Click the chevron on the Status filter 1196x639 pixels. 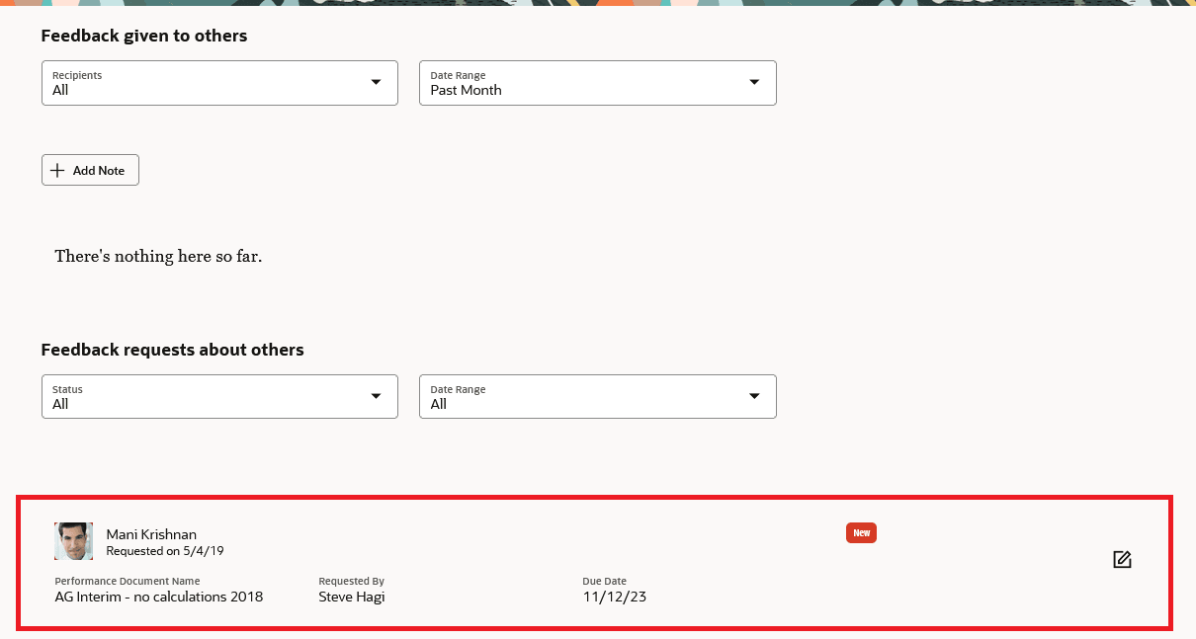coord(376,396)
